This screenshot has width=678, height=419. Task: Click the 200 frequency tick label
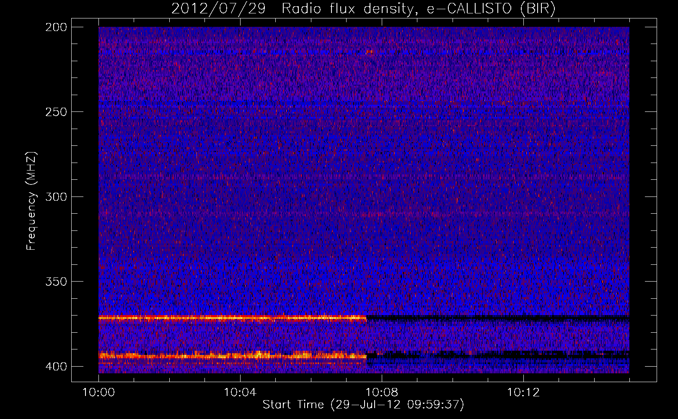pyautogui.click(x=56, y=27)
